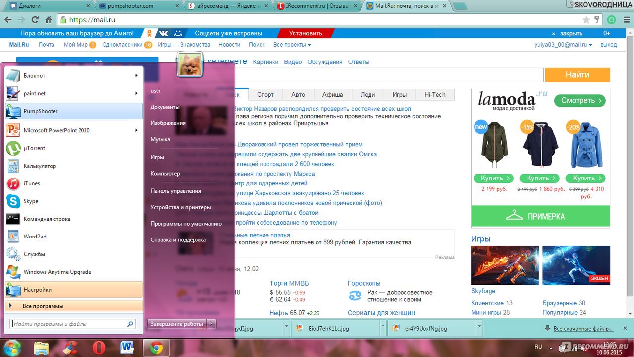Screen dimensions: 634x357
Task: Click Установить in Amigo banner
Action: coord(306,33)
